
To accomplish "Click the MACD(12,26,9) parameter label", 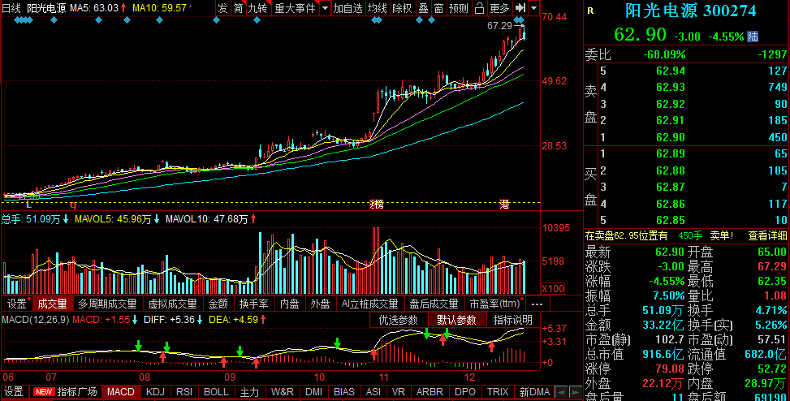I will (x=36, y=320).
